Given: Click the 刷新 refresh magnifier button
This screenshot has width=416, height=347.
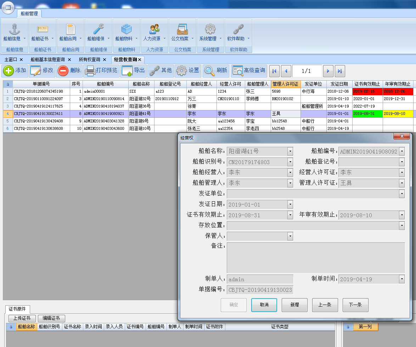Looking at the screenshot, I should pos(216,71).
